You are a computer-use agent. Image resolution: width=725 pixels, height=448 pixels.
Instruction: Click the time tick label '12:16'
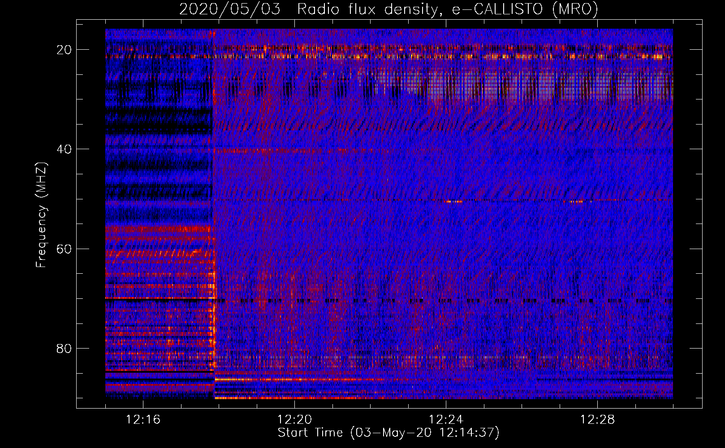(x=143, y=420)
